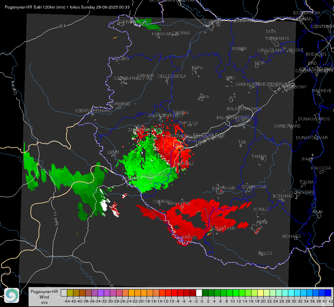Click the BONYHAD town label
This screenshot has height=307, width=334.
(283, 196)
